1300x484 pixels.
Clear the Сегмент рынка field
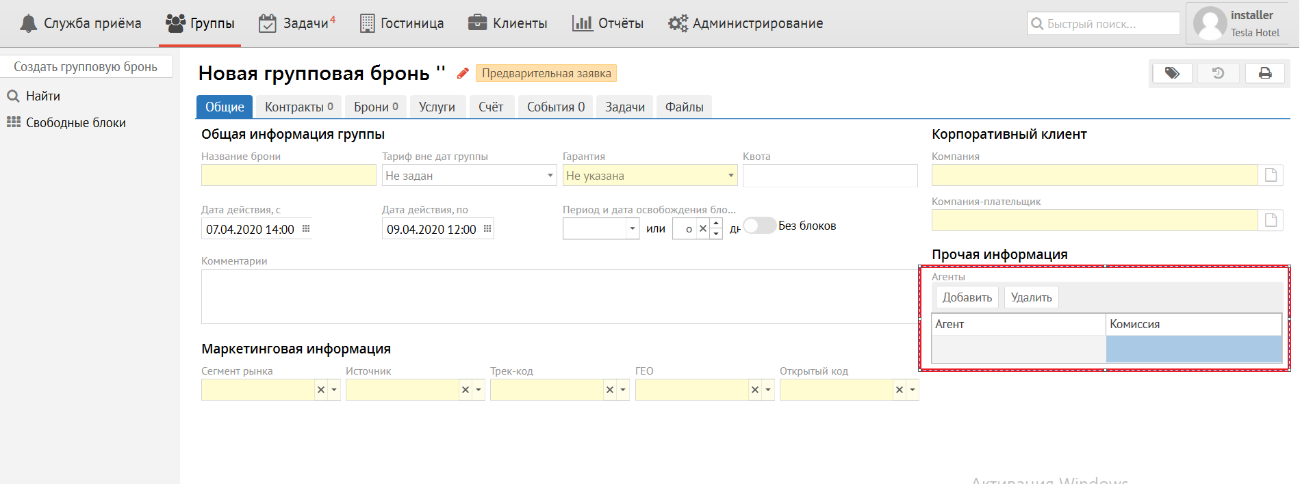pos(320,390)
